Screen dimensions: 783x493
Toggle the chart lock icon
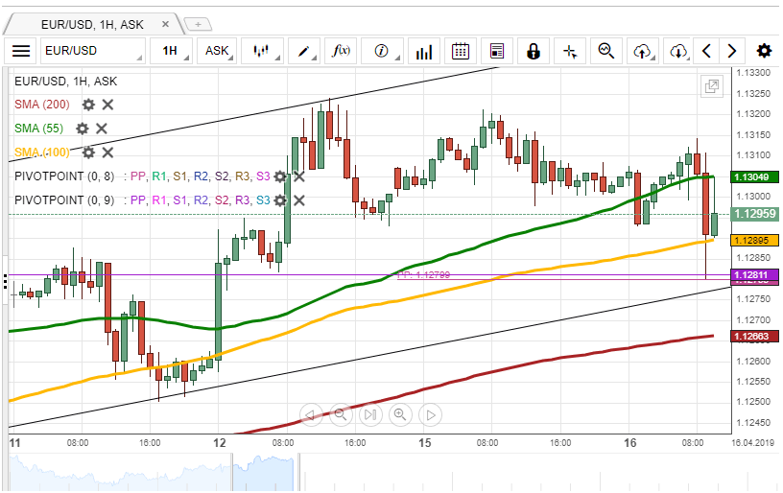point(534,51)
